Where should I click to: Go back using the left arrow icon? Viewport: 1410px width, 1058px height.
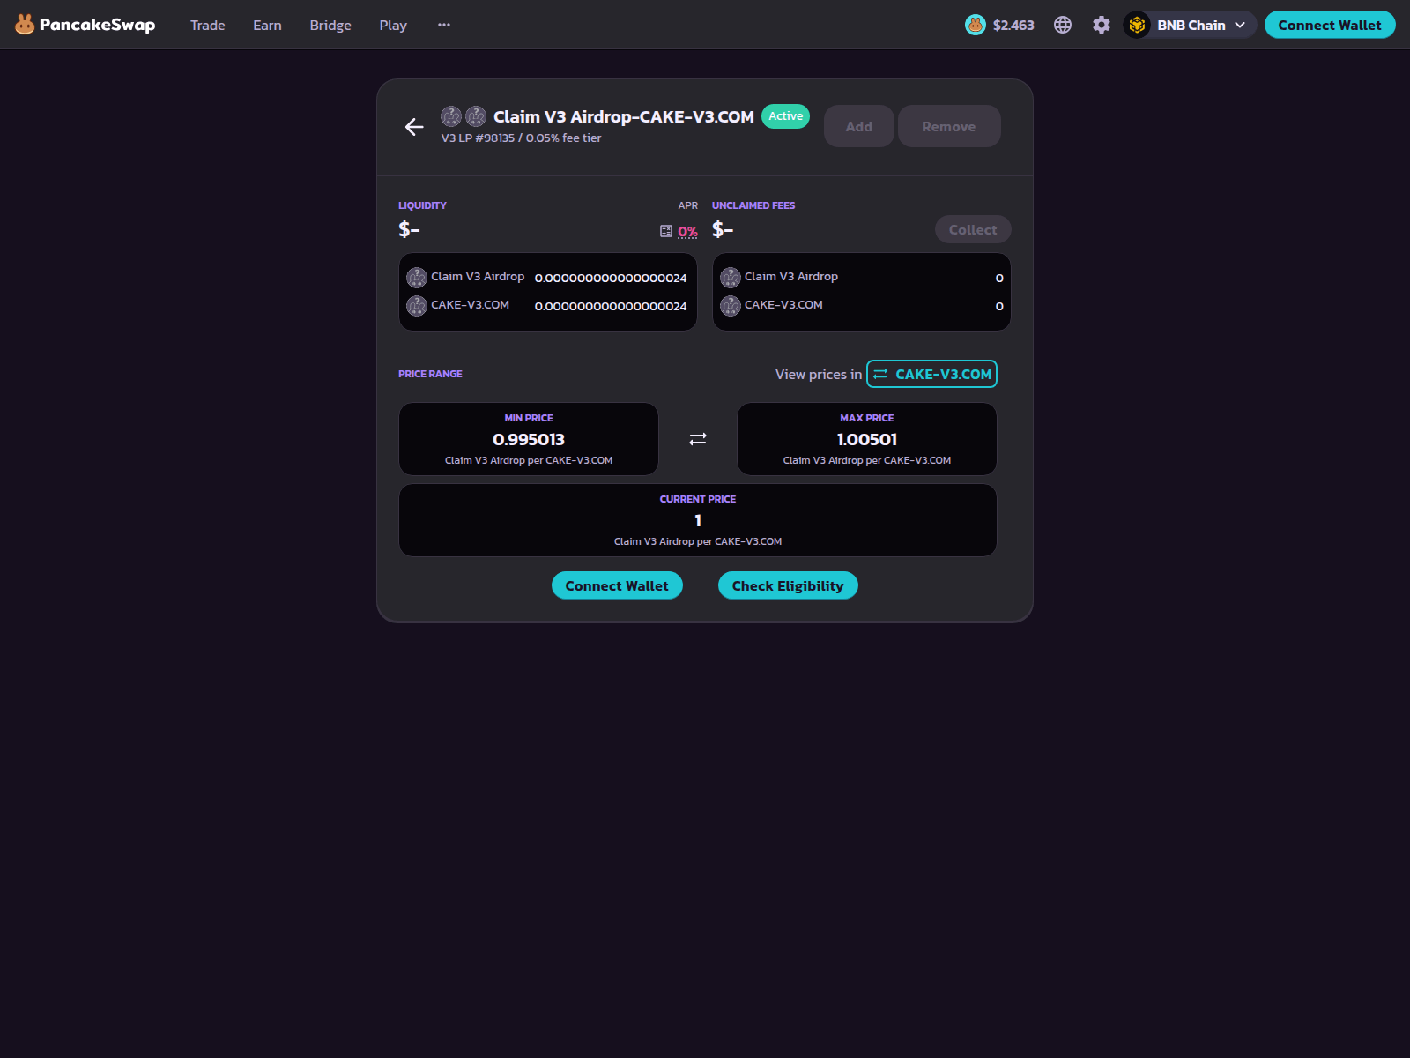click(x=414, y=127)
